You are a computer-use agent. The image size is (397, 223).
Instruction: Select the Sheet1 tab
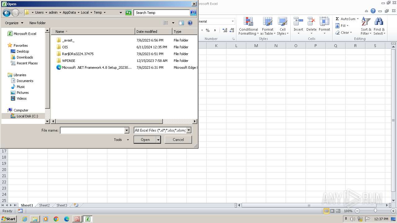(27, 205)
